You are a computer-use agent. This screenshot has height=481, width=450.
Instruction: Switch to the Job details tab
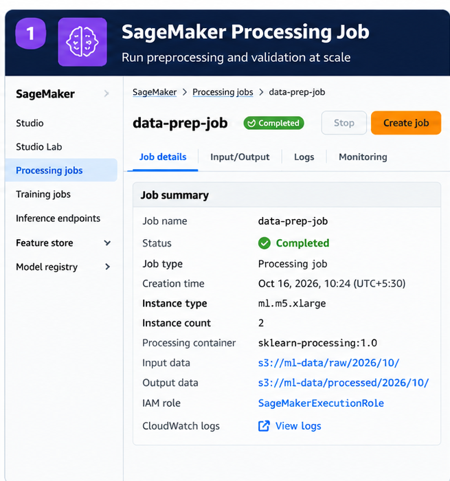(163, 157)
